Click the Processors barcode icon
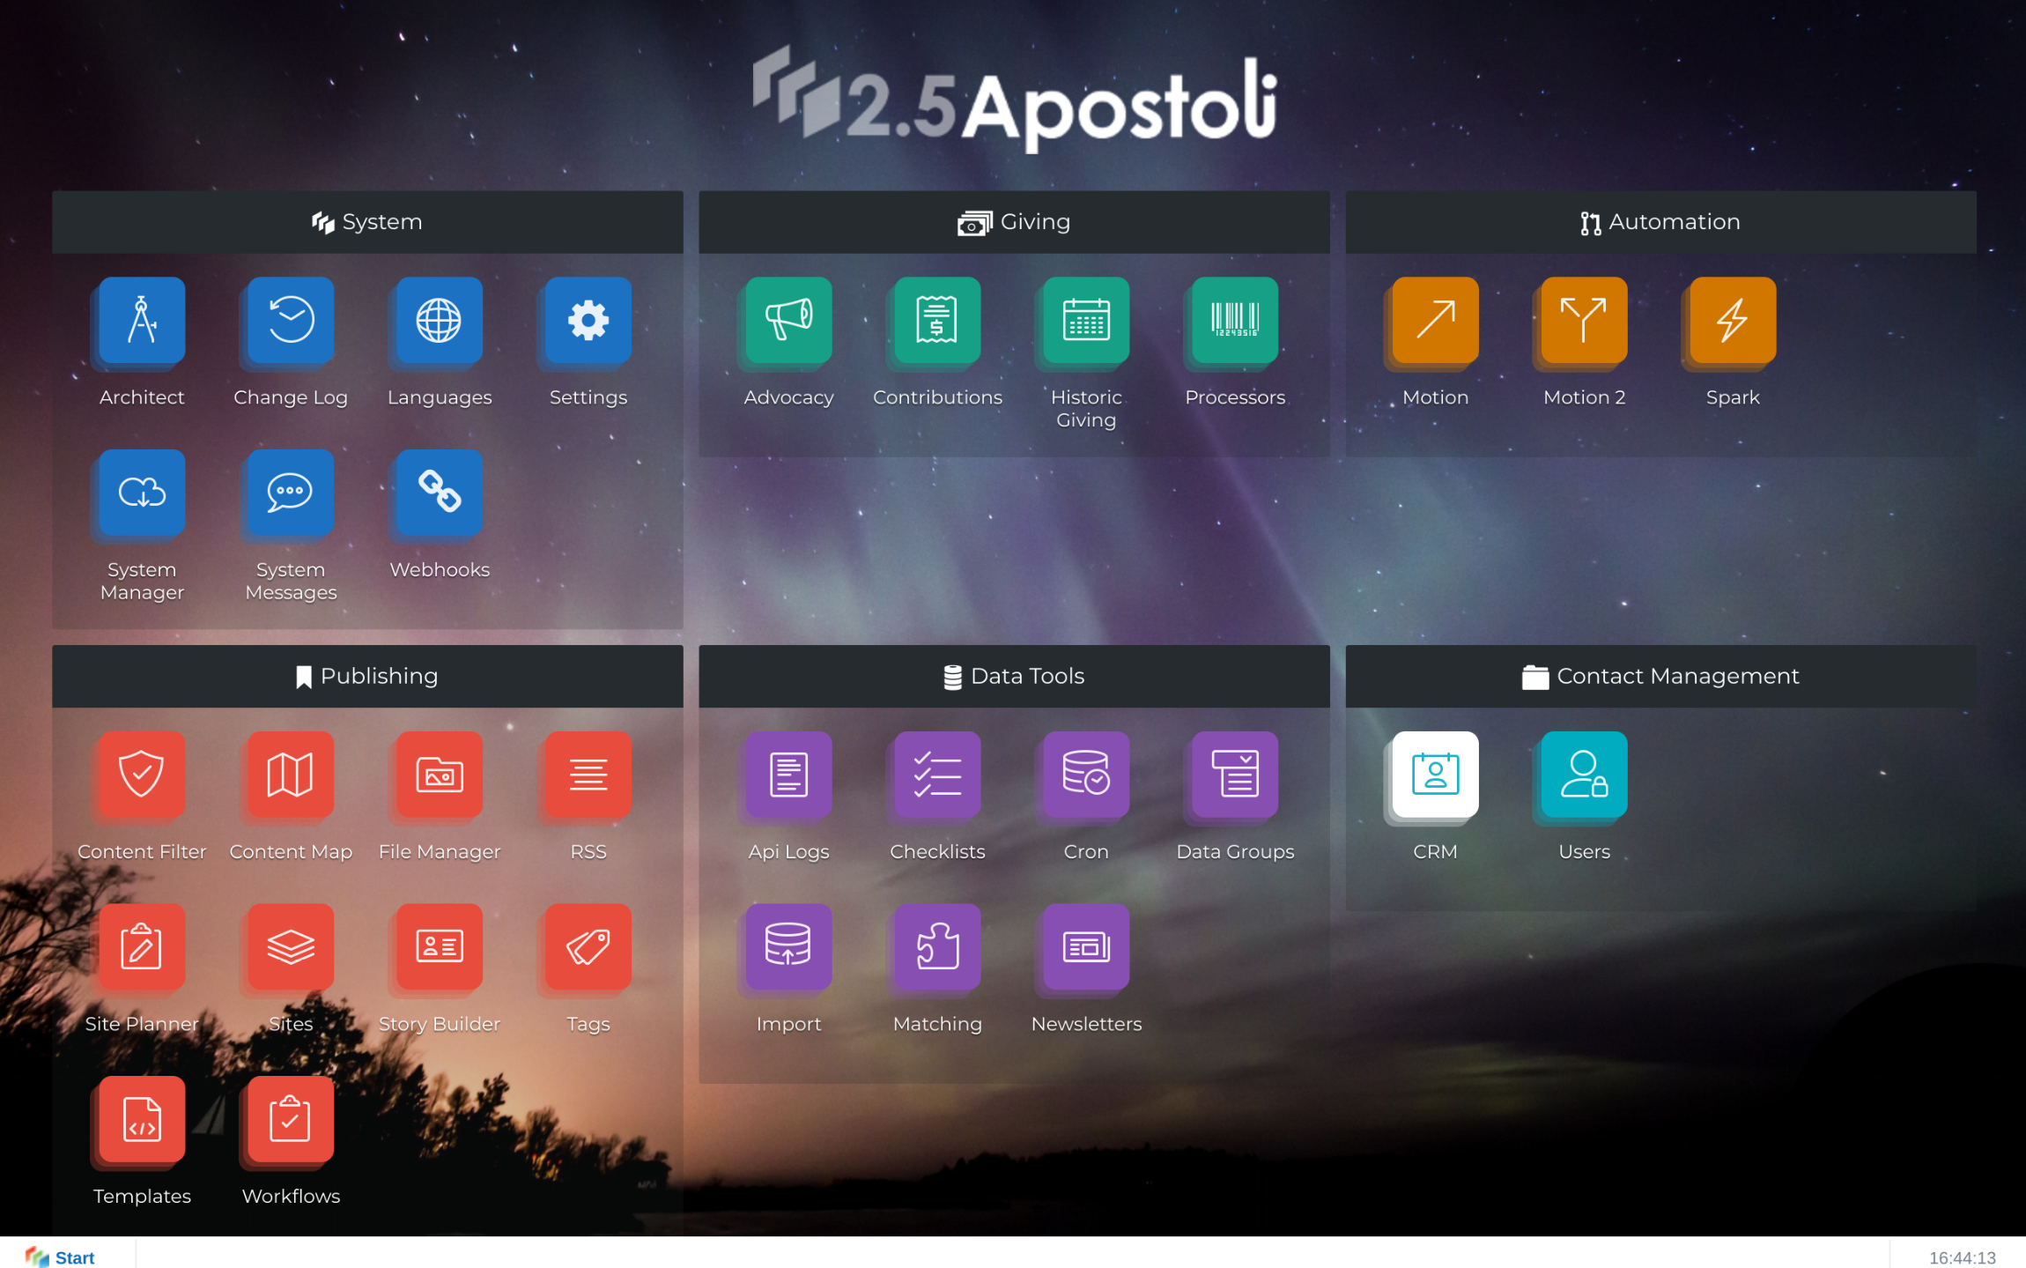Screen dimensions: 2026x1268 point(1235,320)
